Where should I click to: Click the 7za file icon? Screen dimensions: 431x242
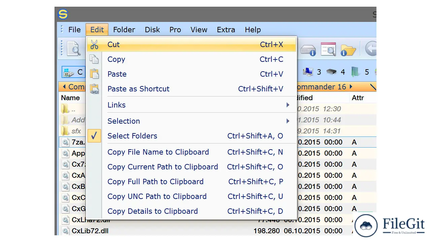[x=65, y=142]
